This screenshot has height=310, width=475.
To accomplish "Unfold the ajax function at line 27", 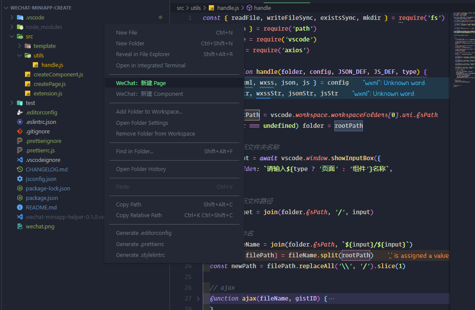I will [198, 299].
